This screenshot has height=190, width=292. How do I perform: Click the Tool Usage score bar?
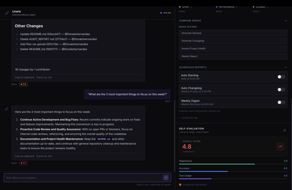233,179
